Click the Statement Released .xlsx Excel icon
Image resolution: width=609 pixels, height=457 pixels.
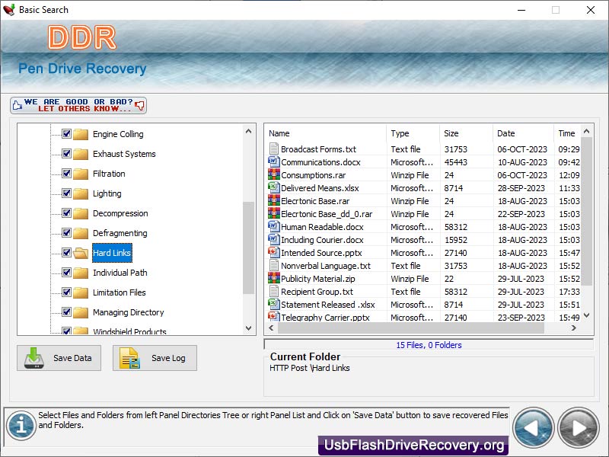[274, 304]
